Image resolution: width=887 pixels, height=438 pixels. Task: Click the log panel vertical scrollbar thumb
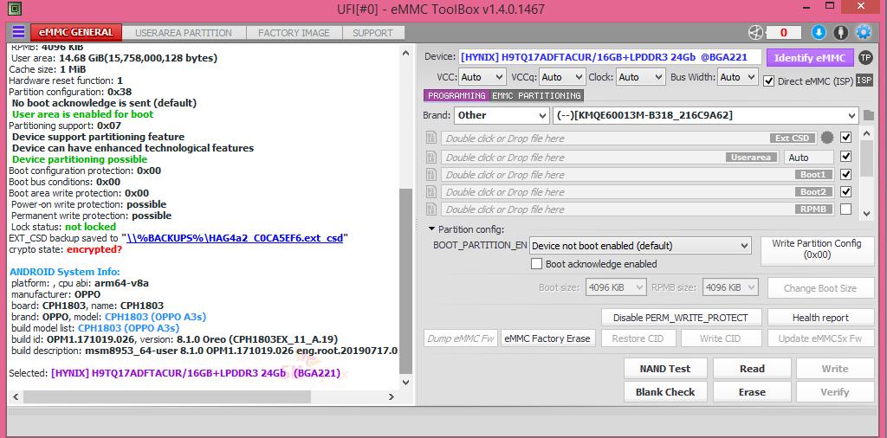pyautogui.click(x=405, y=280)
